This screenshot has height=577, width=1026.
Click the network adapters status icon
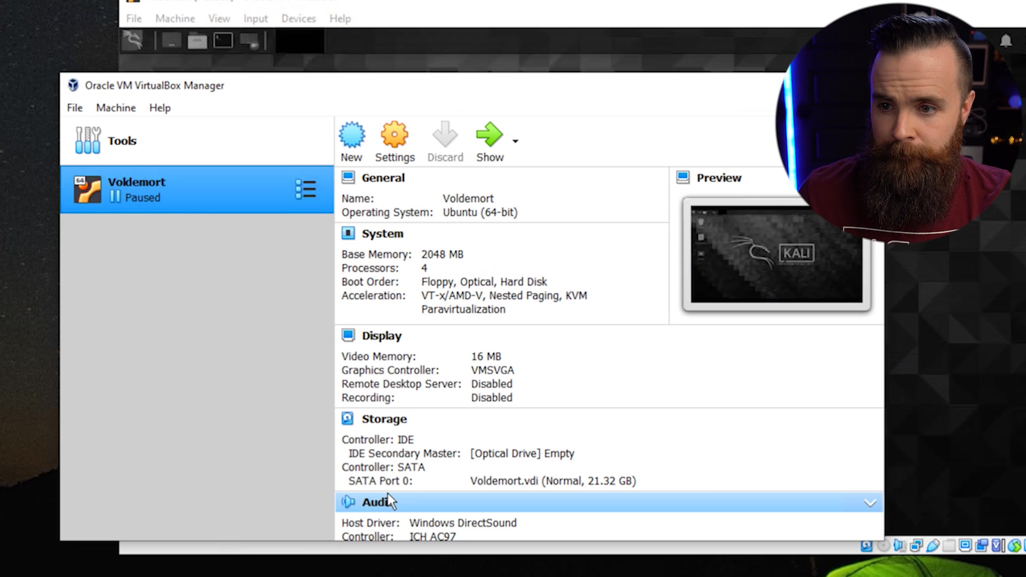tap(916, 545)
